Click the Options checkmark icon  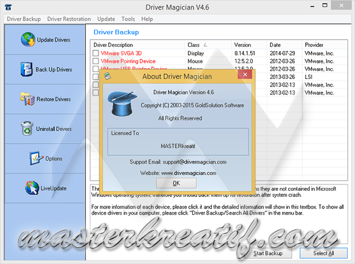[x=36, y=158]
